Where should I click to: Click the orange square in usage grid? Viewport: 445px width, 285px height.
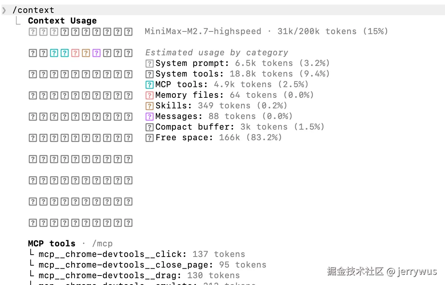coord(86,53)
